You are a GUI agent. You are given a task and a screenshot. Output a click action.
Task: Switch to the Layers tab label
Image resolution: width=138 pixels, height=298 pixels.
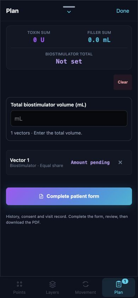pos(52,292)
